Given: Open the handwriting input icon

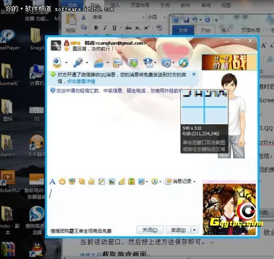Looking at the screenshot, I should pyautogui.click(x=101, y=182).
